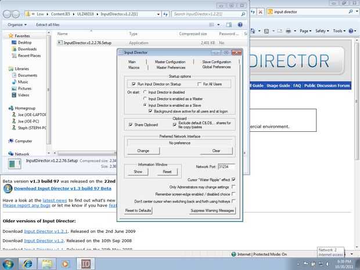
Task: Click the Input Director taskbar icon
Action: tap(85, 264)
